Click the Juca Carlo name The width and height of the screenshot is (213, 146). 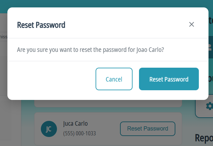point(76,123)
